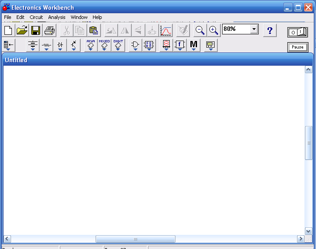Open the File menu
The height and width of the screenshot is (249, 316).
pos(7,17)
